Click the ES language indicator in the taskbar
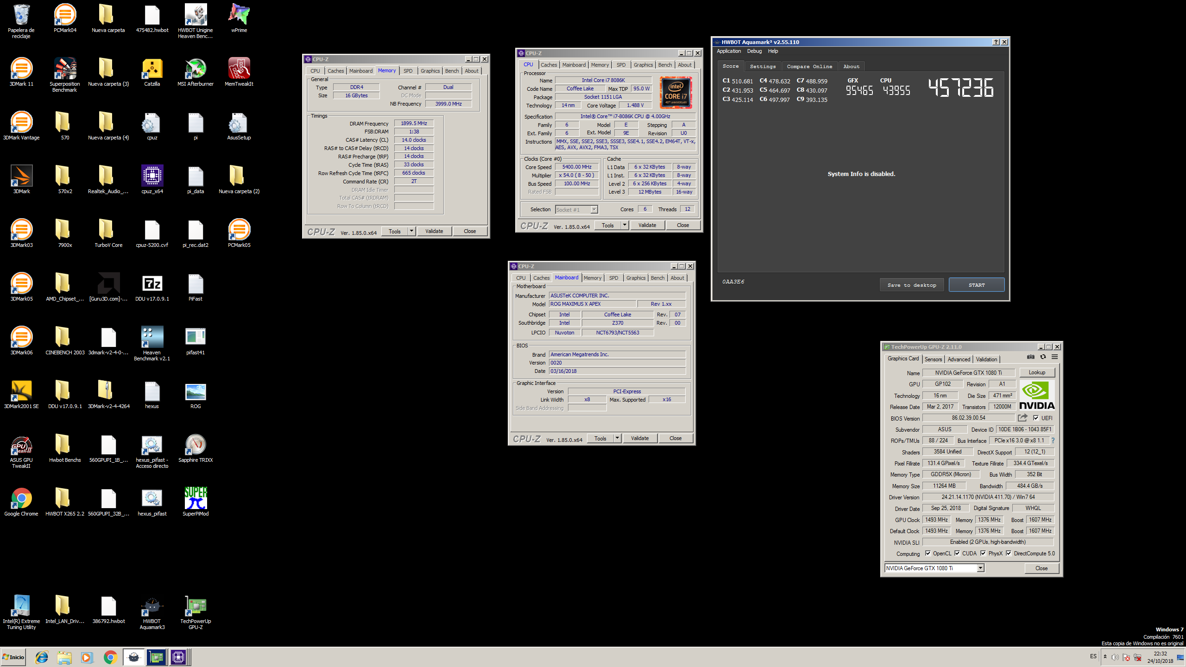Image resolution: width=1186 pixels, height=667 pixels. tap(1093, 656)
